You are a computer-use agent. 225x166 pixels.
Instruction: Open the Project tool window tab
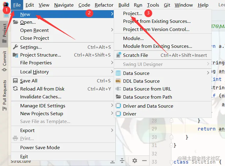click(x=4, y=33)
